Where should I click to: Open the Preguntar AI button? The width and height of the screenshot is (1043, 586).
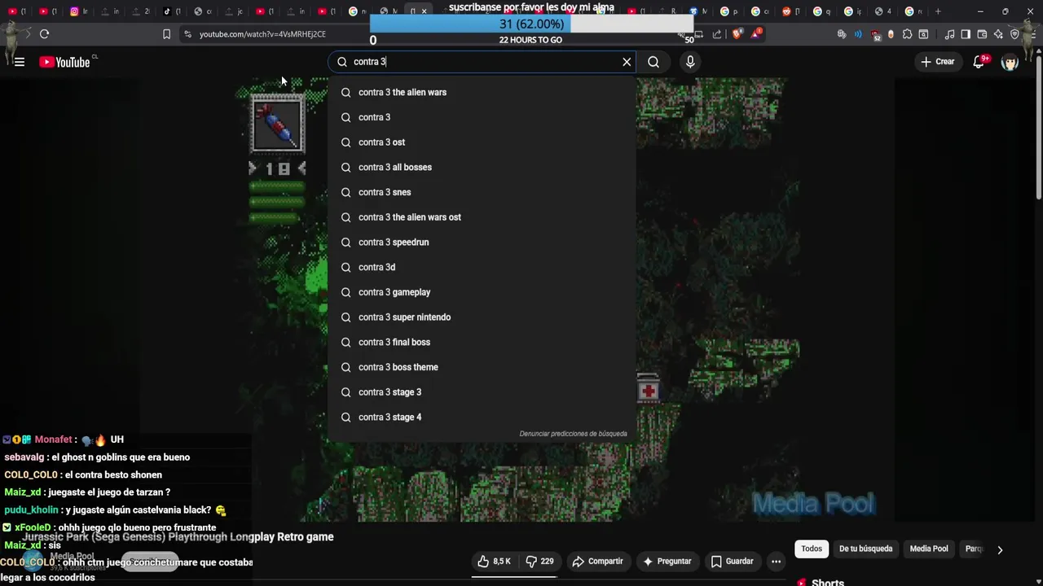667,562
